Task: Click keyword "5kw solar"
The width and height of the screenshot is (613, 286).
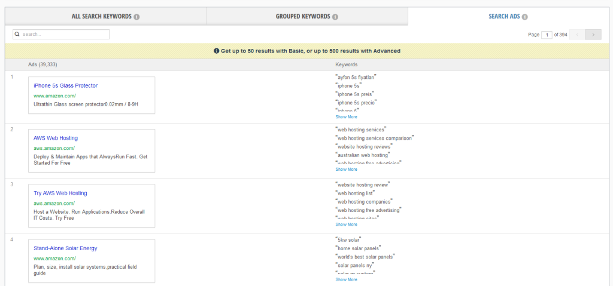Action: [x=348, y=239]
